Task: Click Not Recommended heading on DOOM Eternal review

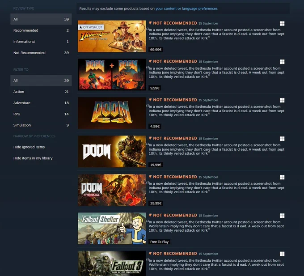Action: 175,177
